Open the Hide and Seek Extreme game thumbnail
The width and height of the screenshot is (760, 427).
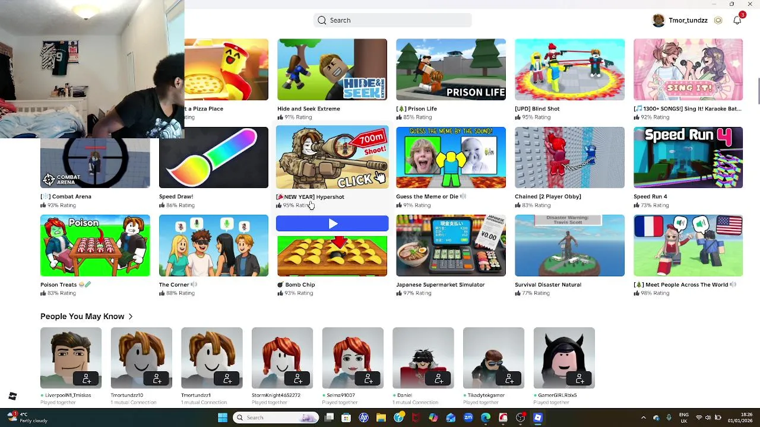[x=332, y=69]
